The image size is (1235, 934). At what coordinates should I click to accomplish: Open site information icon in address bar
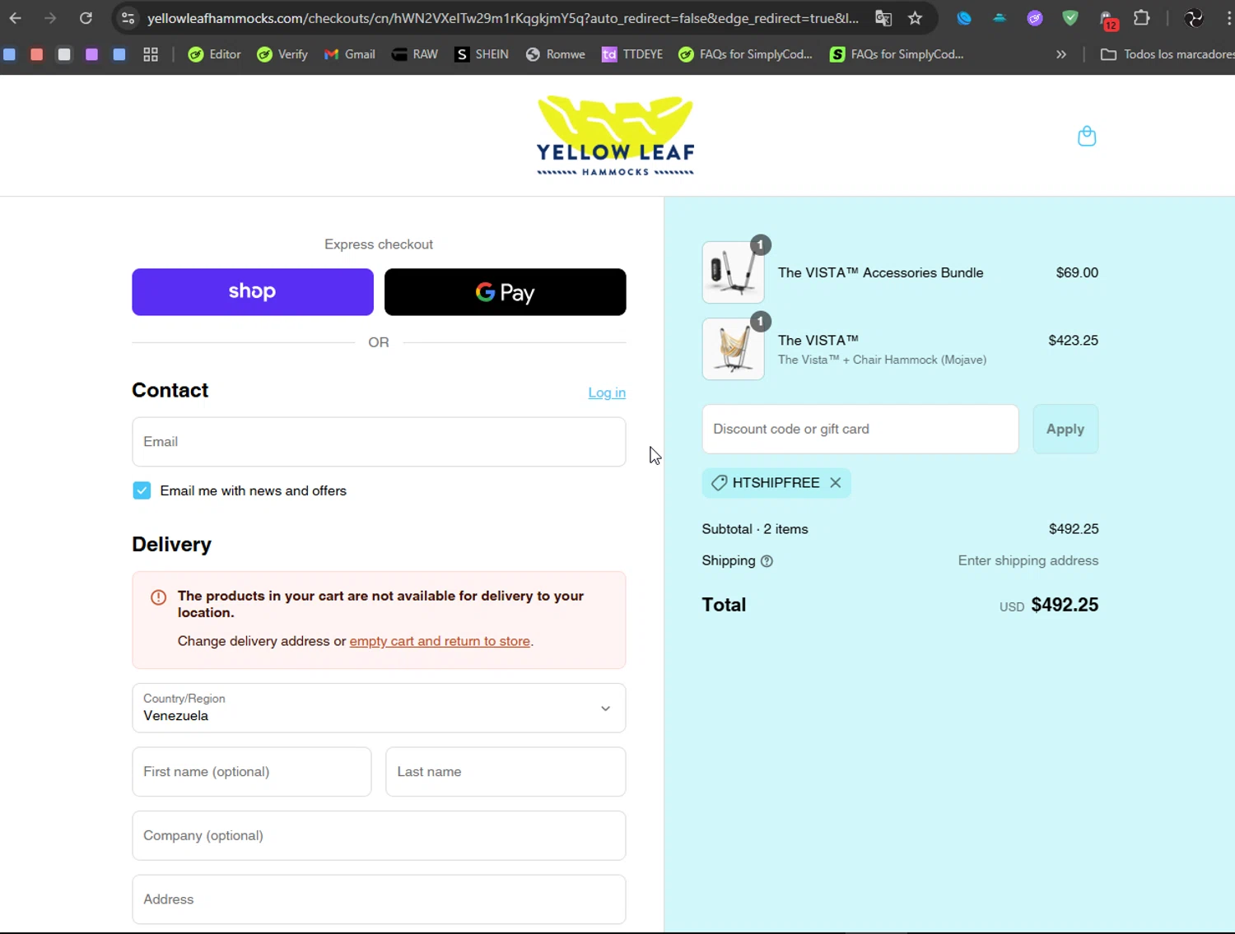pos(128,18)
